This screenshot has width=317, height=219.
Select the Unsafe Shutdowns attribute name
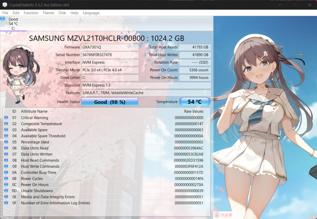[x=37, y=191]
